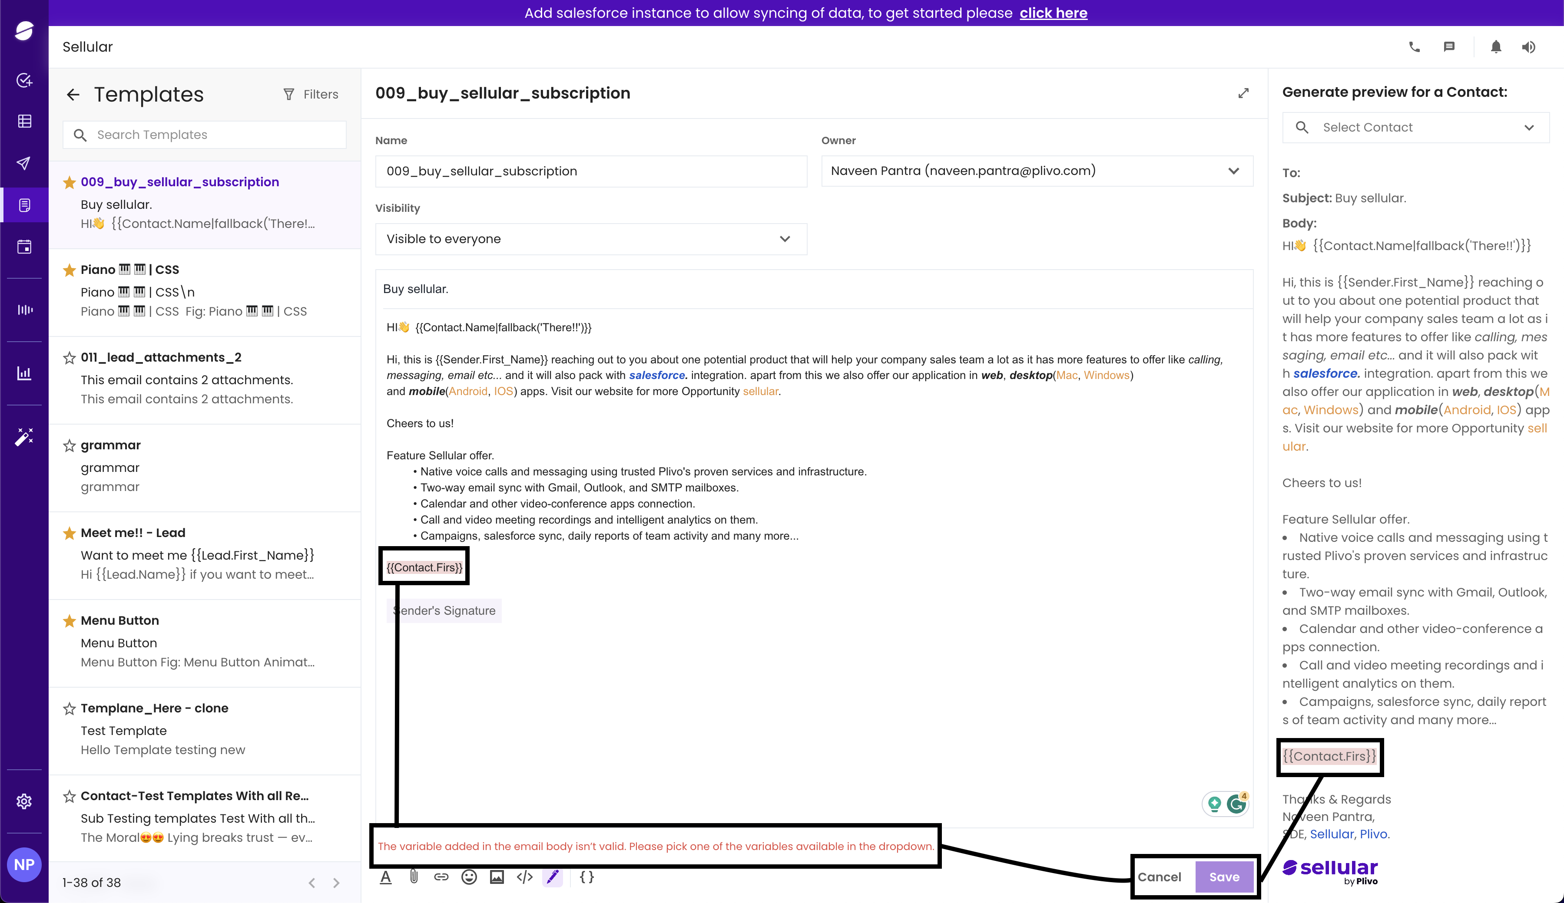Click the invalid {{Contact.Firs}} variable in the editor
The height and width of the screenshot is (903, 1564).
point(424,567)
